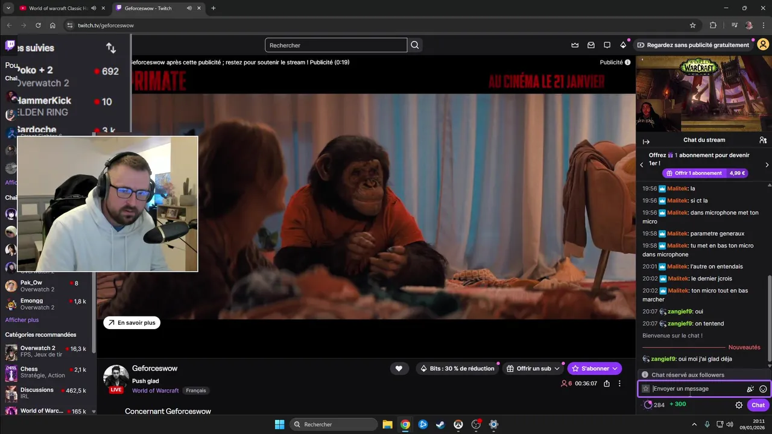
Task: Click the mini stream preview thumbnail
Action: (x=704, y=93)
